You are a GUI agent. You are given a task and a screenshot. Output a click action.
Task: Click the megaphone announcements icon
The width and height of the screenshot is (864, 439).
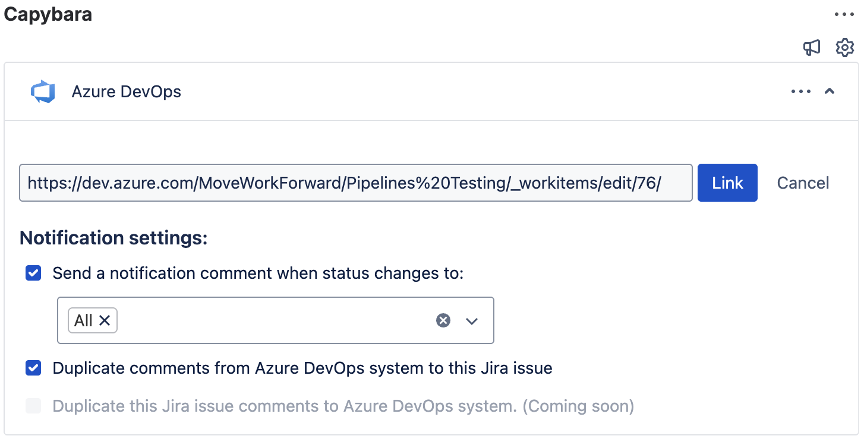[x=812, y=47]
